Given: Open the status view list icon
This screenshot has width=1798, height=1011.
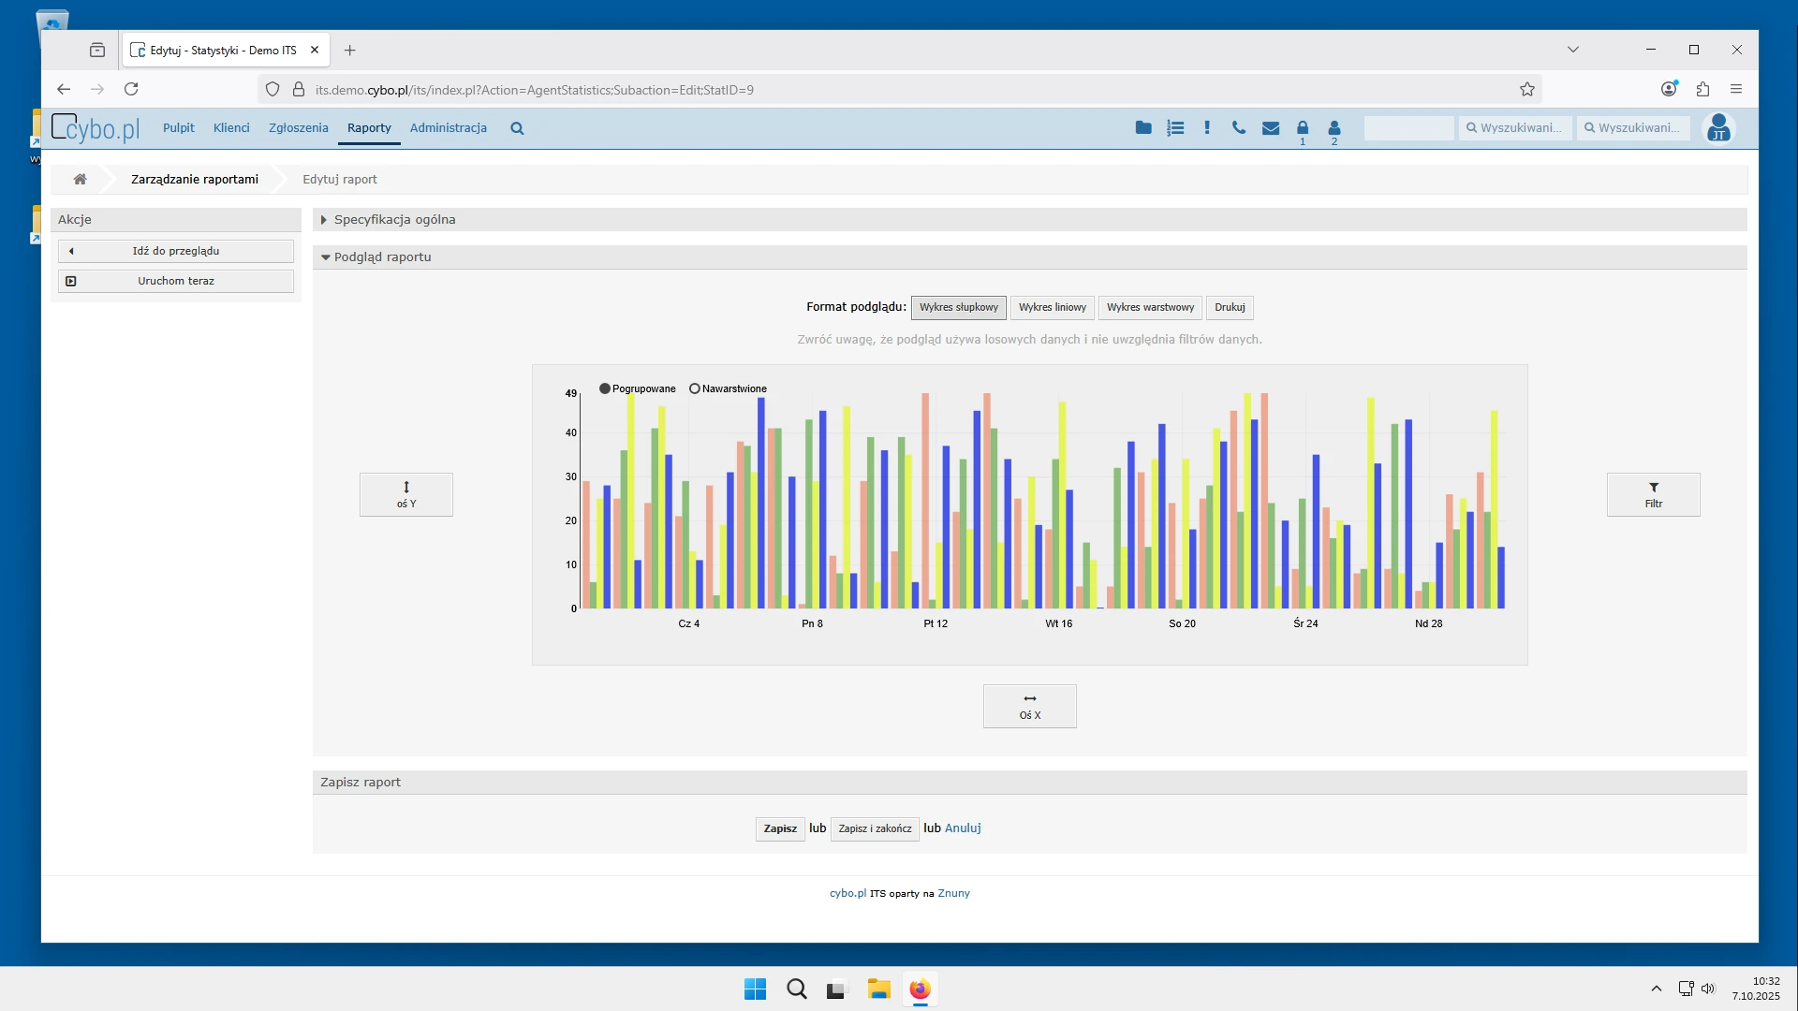Looking at the screenshot, I should [x=1175, y=128].
